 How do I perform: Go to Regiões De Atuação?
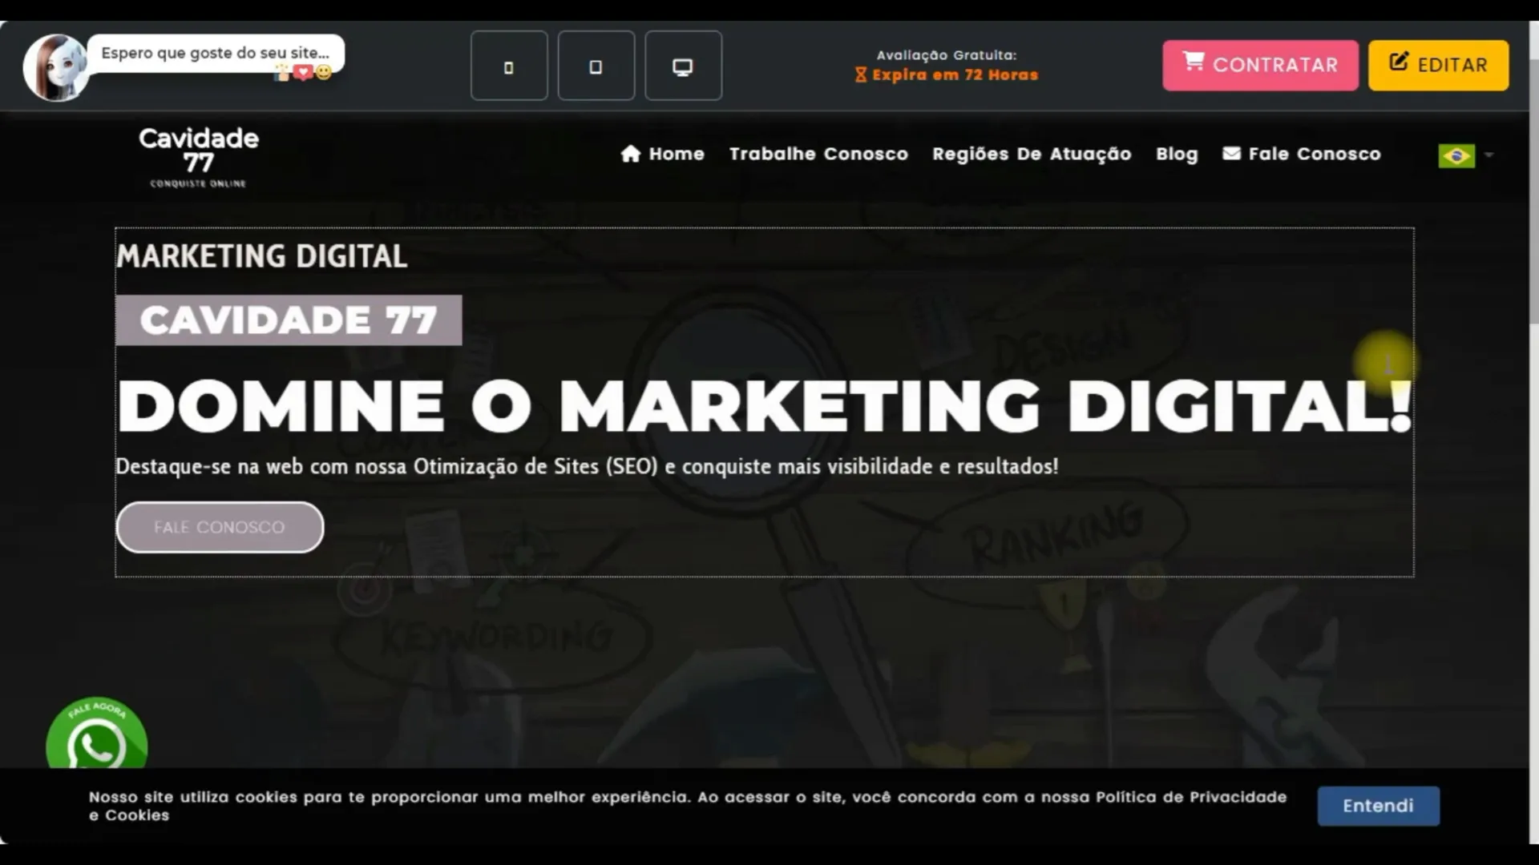click(1032, 154)
